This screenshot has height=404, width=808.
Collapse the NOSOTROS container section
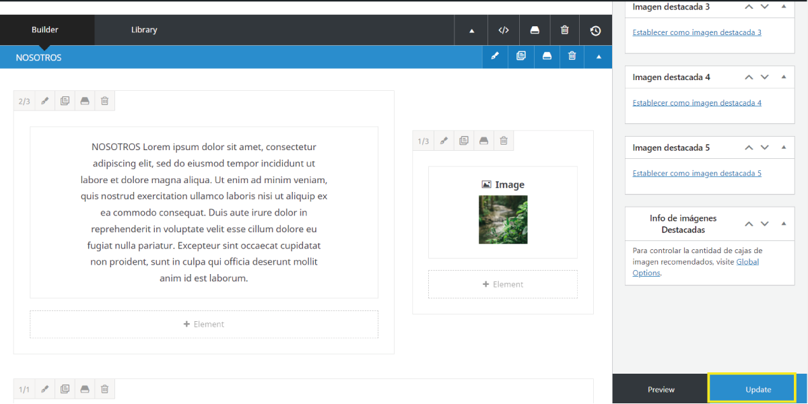pos(598,57)
